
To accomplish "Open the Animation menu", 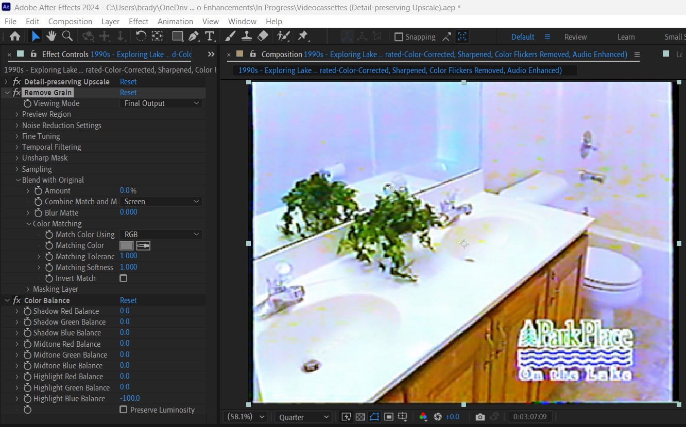I will click(175, 22).
